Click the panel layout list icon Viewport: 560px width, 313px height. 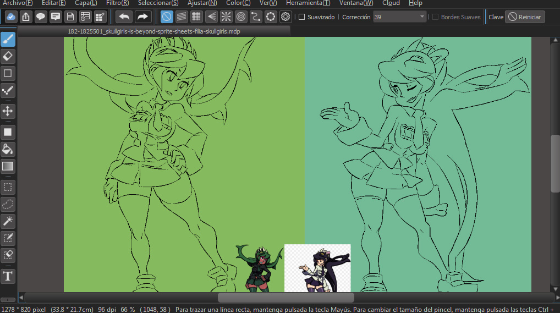85,17
